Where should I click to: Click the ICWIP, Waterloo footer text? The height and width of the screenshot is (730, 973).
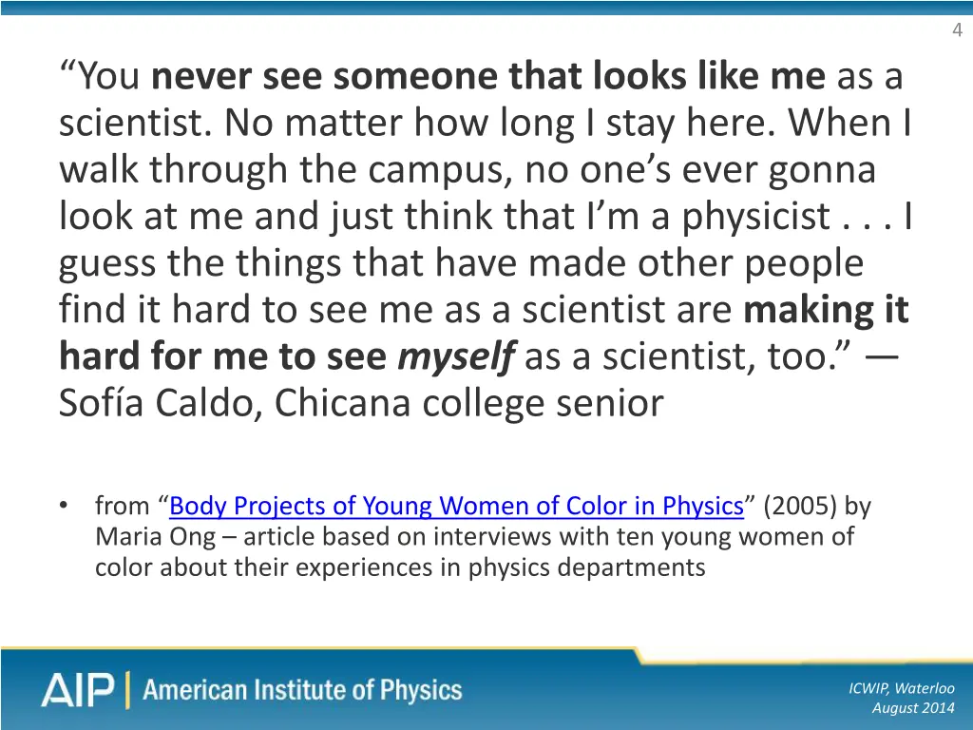coord(901,688)
